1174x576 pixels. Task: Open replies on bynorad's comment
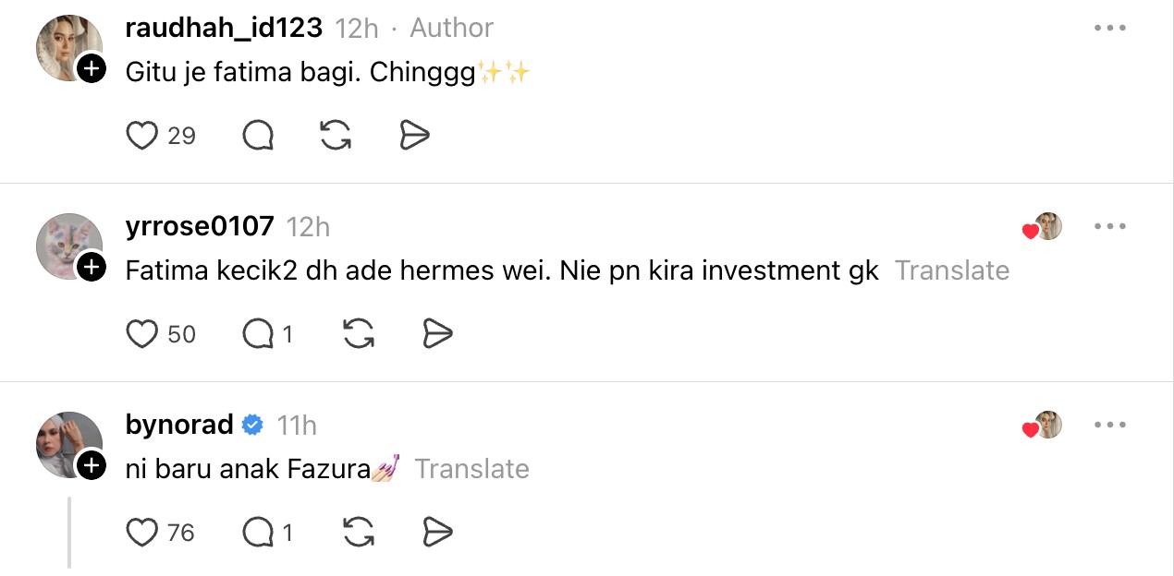coord(258,533)
